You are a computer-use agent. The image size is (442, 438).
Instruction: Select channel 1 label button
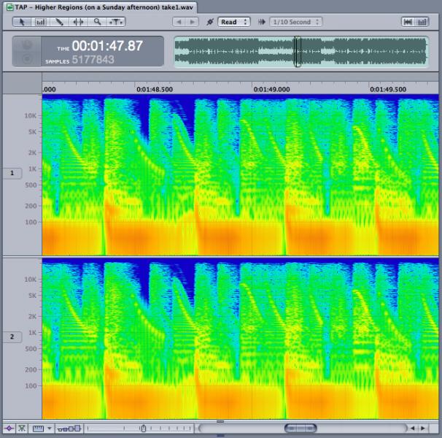point(12,173)
